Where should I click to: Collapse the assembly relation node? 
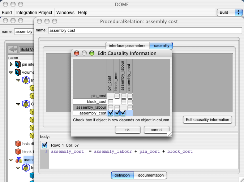click(11, 160)
